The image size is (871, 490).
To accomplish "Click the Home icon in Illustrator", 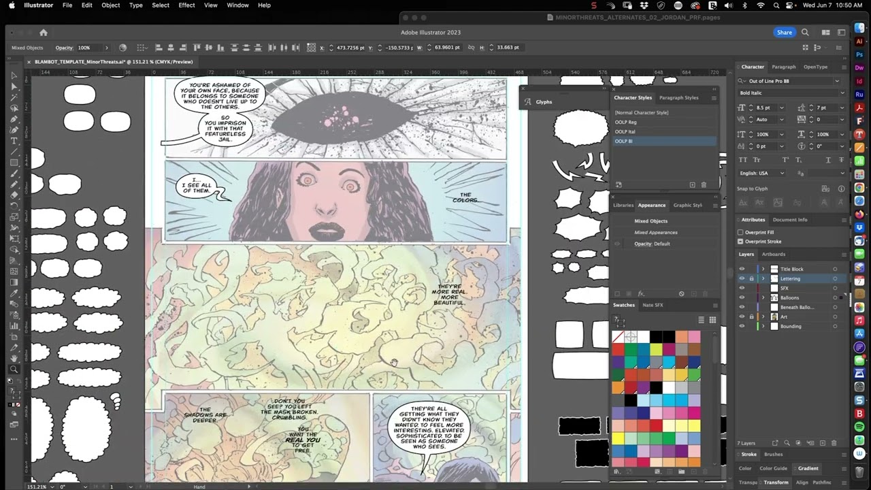I will click(x=44, y=32).
